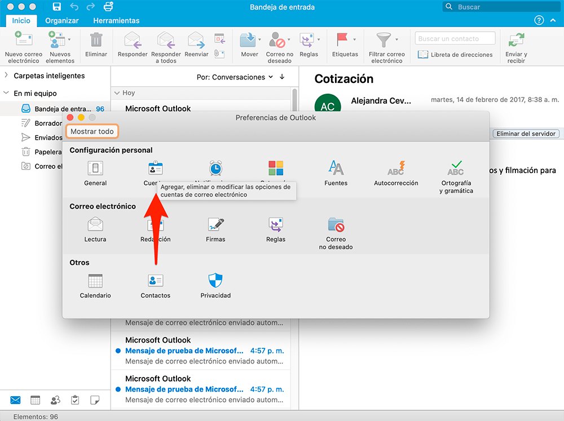Click Nuevo correo electrónico in ribbon
The image size is (564, 421).
pos(23,47)
